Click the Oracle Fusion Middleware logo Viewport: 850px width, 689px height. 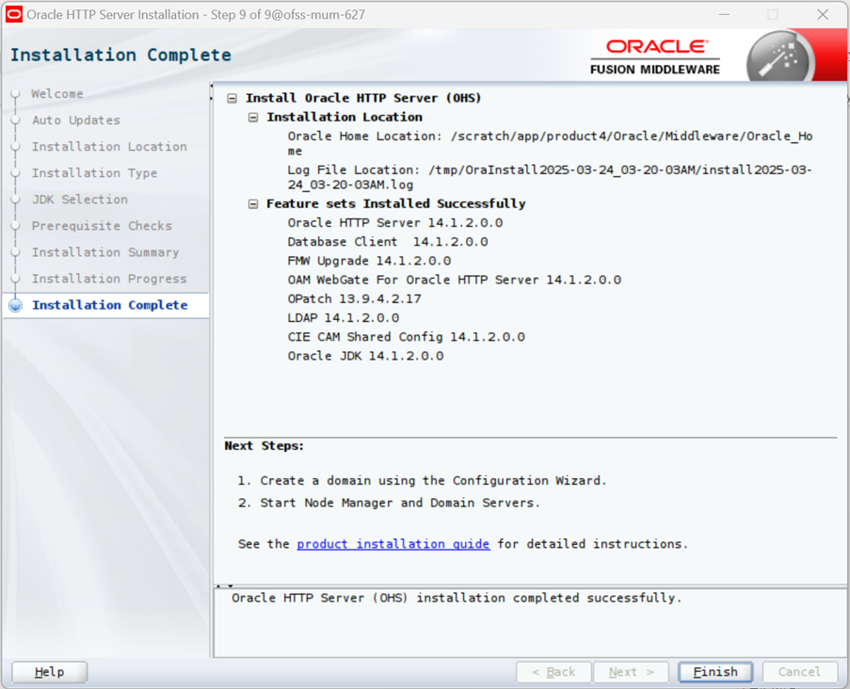[x=655, y=56]
